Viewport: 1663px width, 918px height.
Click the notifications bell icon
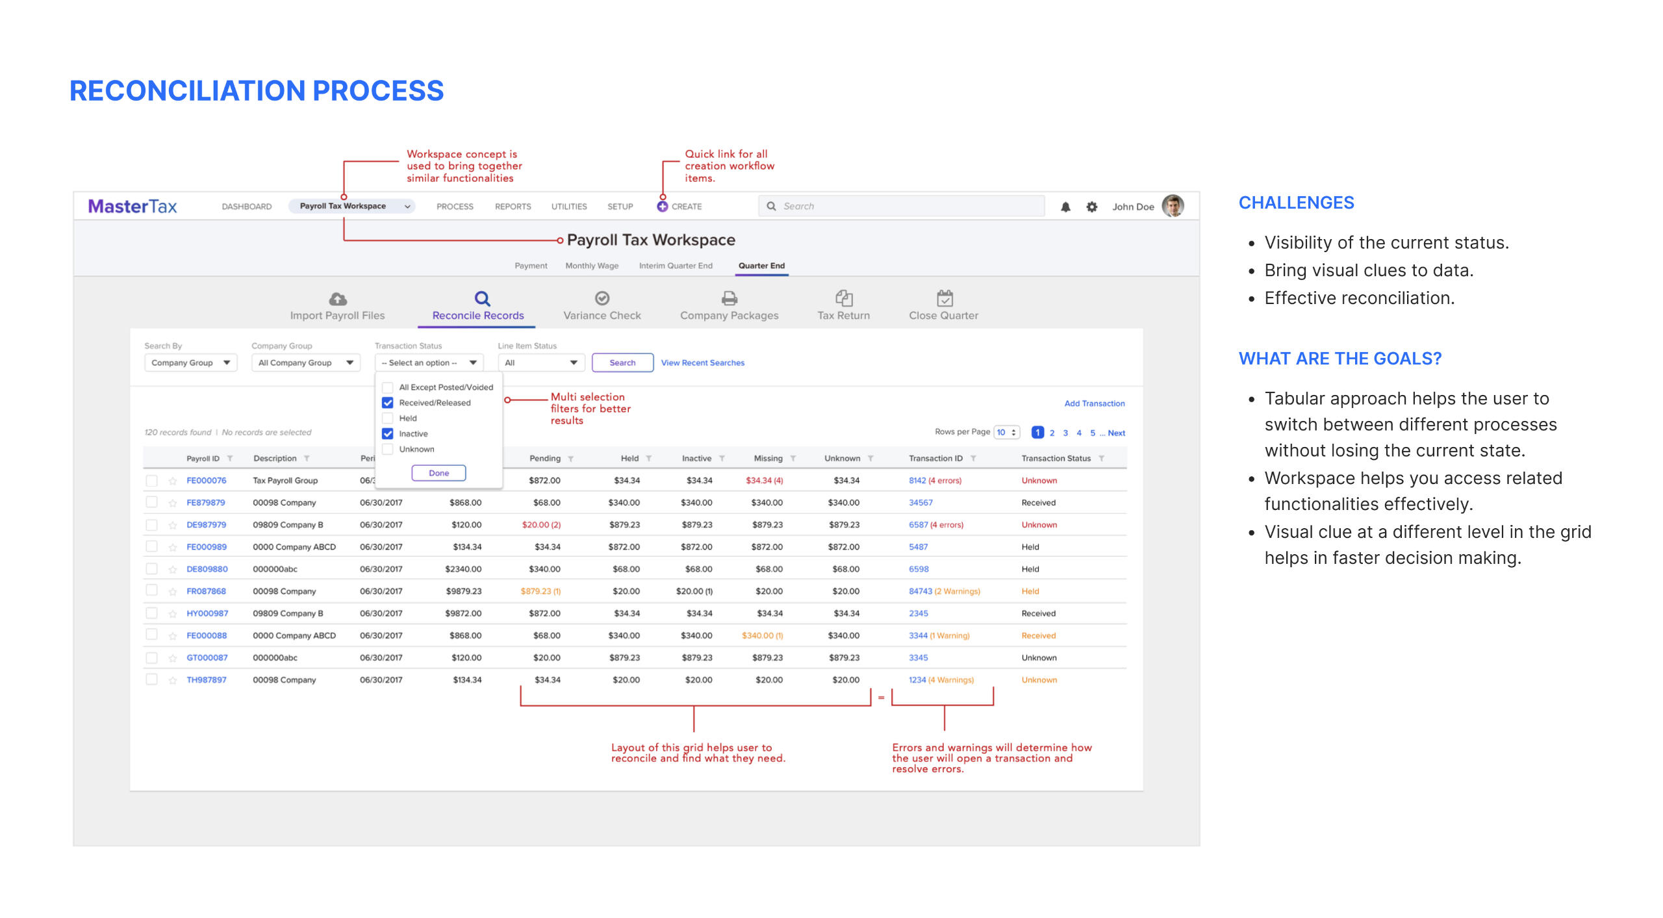coord(1065,207)
